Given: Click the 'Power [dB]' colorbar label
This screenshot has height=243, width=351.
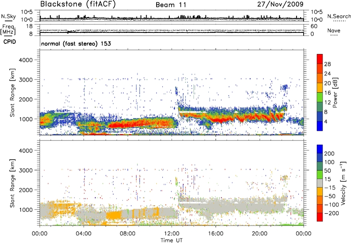Looking at the screenshot, I should (x=335, y=93).
